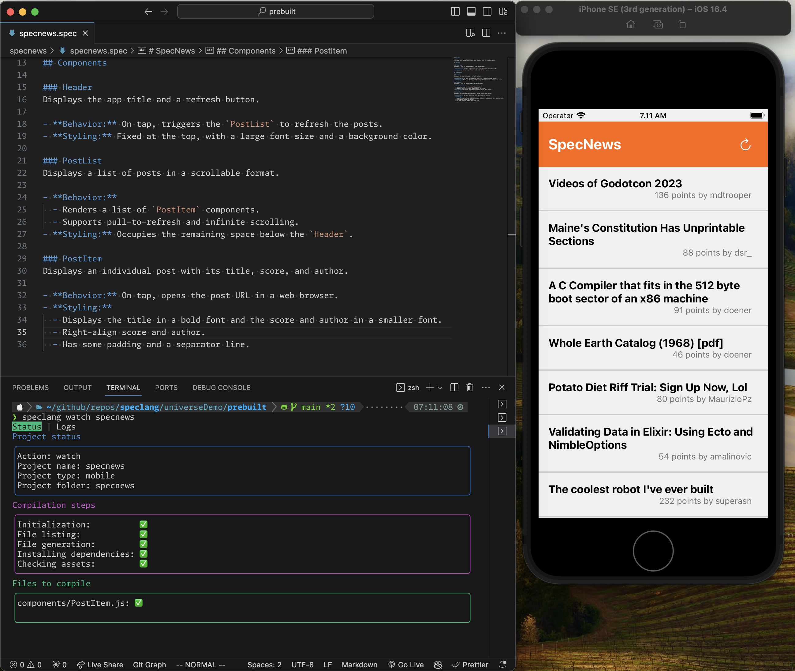Take simulator screenshot camera icon

[657, 24]
